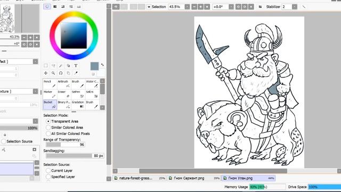
Task: Select Similar Colored Area mode
Action: pyautogui.click(x=64, y=127)
